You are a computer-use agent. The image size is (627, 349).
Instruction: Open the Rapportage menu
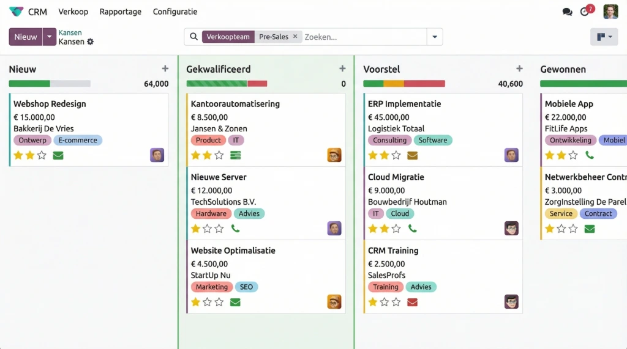click(120, 12)
